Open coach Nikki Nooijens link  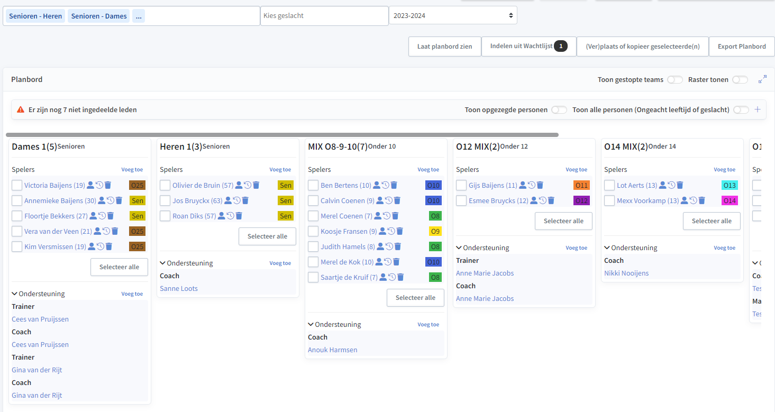pyautogui.click(x=626, y=273)
